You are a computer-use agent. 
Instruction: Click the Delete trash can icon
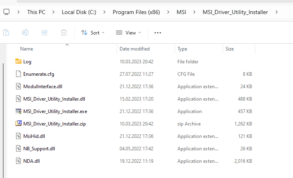point(64,32)
